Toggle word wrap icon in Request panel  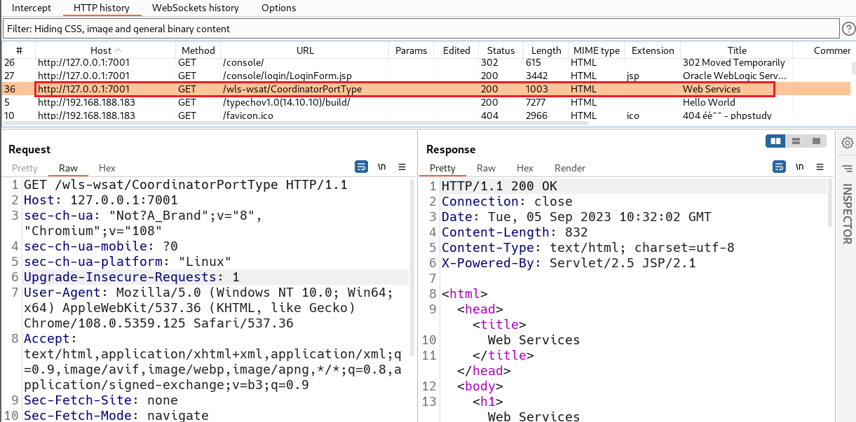[362, 167]
